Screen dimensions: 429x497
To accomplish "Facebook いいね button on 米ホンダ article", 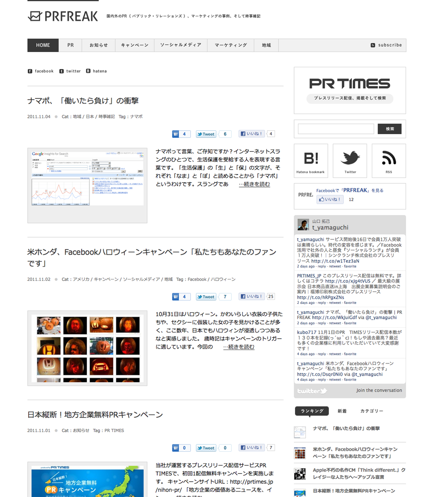I will coord(252,296).
